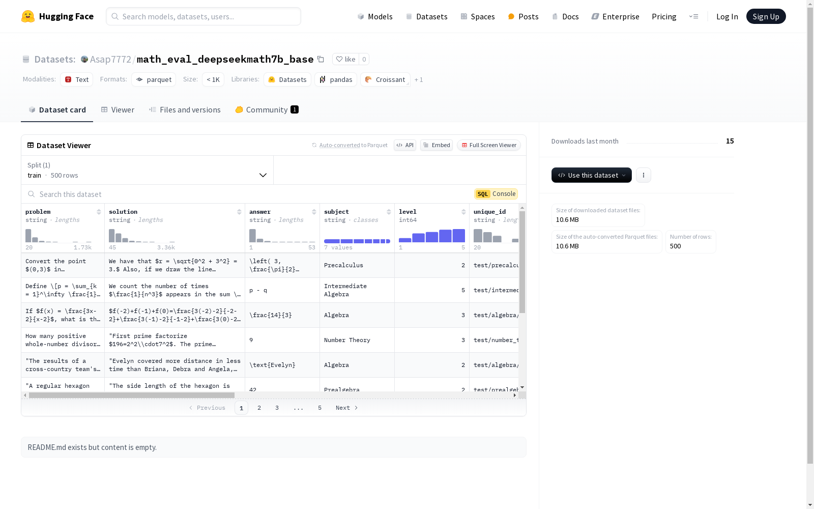Click the problem column length histogram
This screenshot has height=509, width=814.
point(59,236)
